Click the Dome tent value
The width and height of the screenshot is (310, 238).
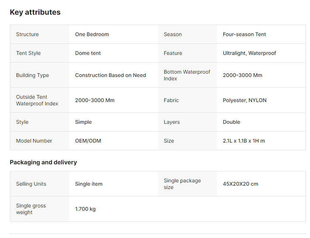(x=88, y=53)
